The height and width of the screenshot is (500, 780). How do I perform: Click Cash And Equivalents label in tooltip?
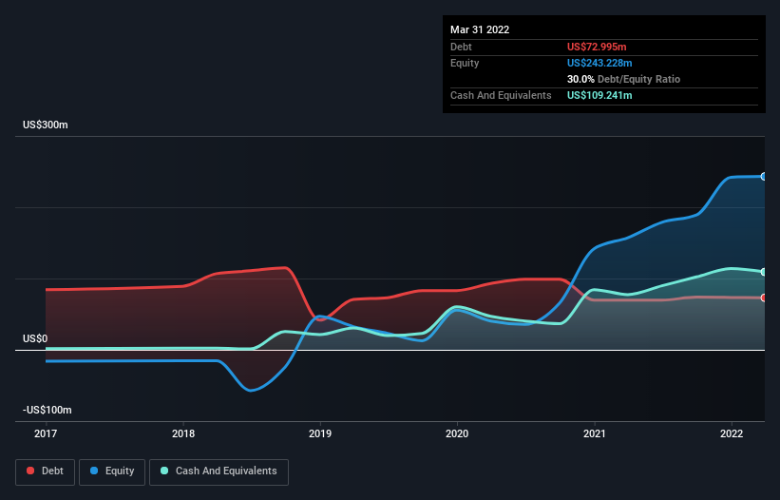(501, 95)
